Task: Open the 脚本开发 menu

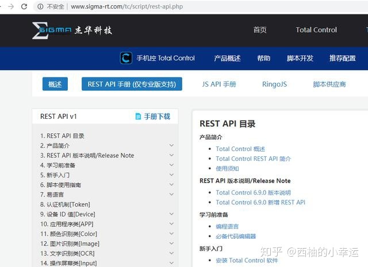Action: click(300, 58)
